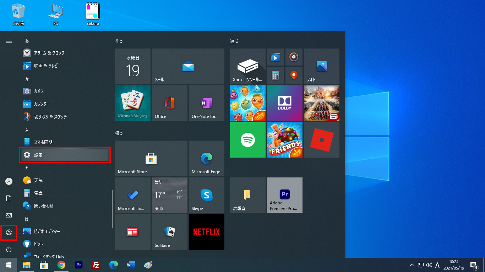
Task: Open Documents icon on the Start rail
Action: pyautogui.click(x=9, y=198)
